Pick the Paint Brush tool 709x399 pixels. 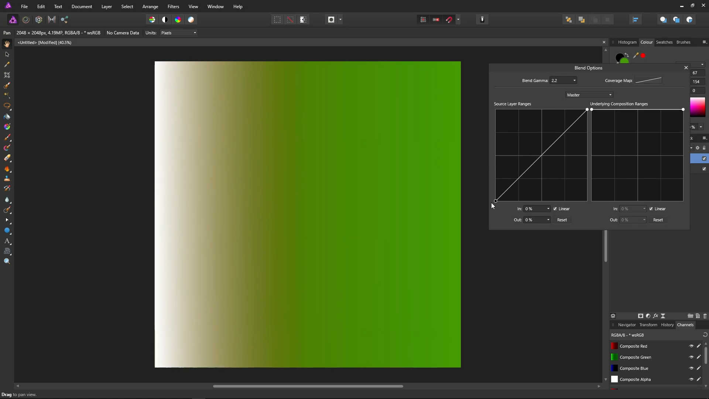tap(7, 137)
